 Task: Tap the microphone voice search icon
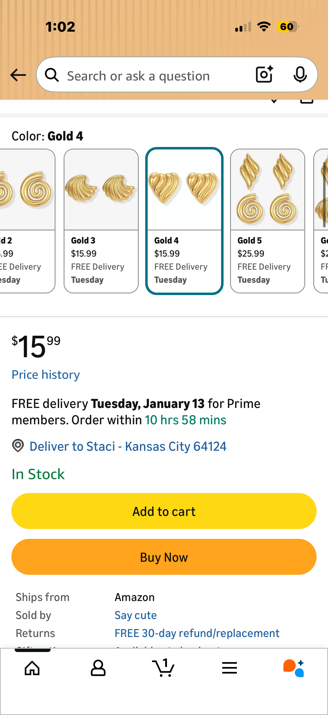click(300, 75)
